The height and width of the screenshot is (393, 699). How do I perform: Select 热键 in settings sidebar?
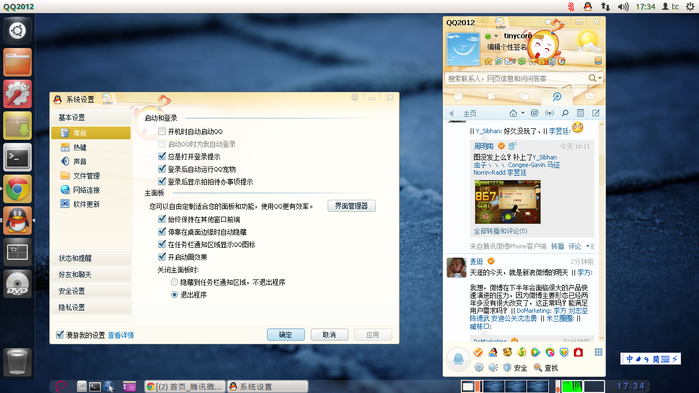91,147
